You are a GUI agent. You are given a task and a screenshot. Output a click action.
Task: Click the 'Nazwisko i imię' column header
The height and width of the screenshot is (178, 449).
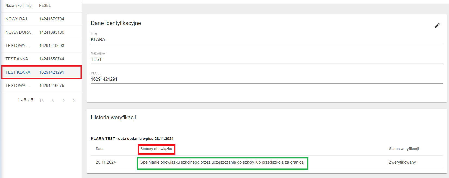[x=18, y=6]
